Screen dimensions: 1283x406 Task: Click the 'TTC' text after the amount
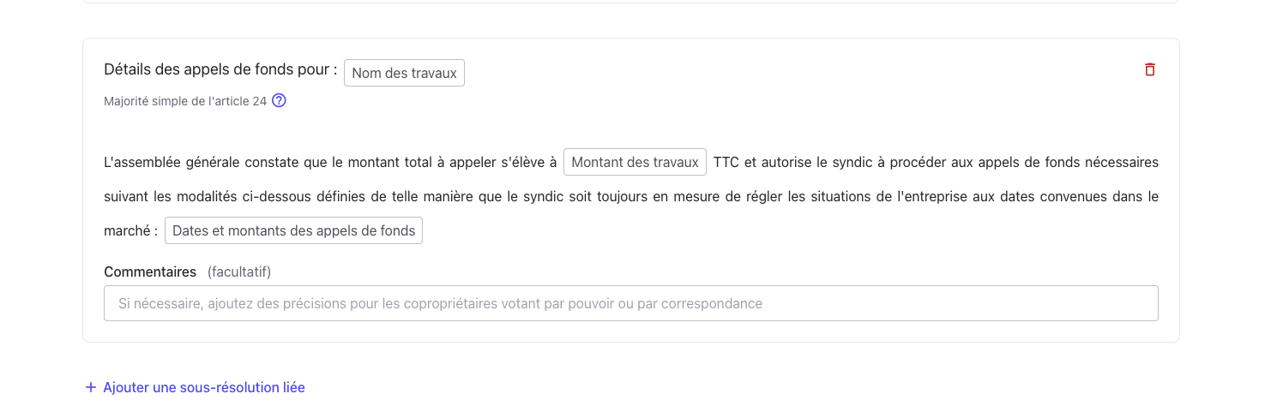click(726, 162)
